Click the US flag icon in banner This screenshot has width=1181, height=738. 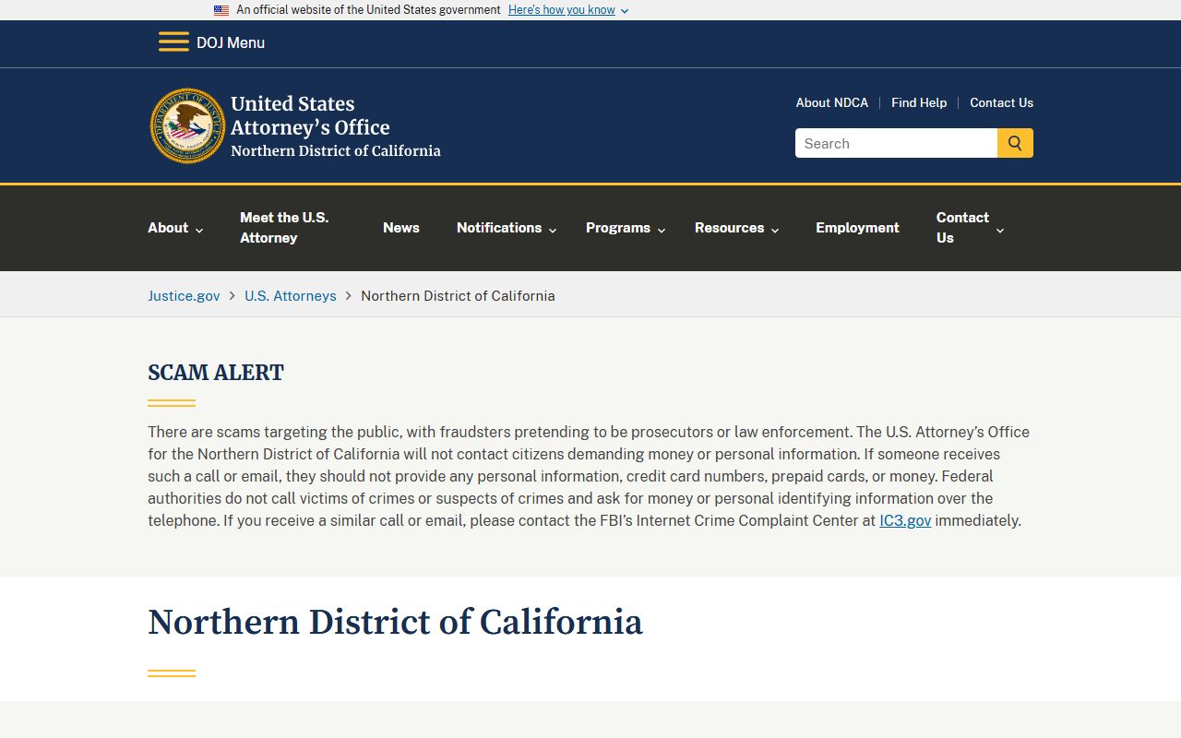point(221,10)
